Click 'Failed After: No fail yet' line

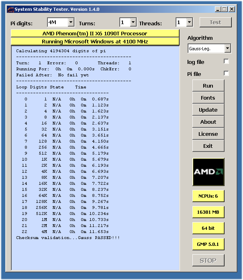(x=53, y=75)
